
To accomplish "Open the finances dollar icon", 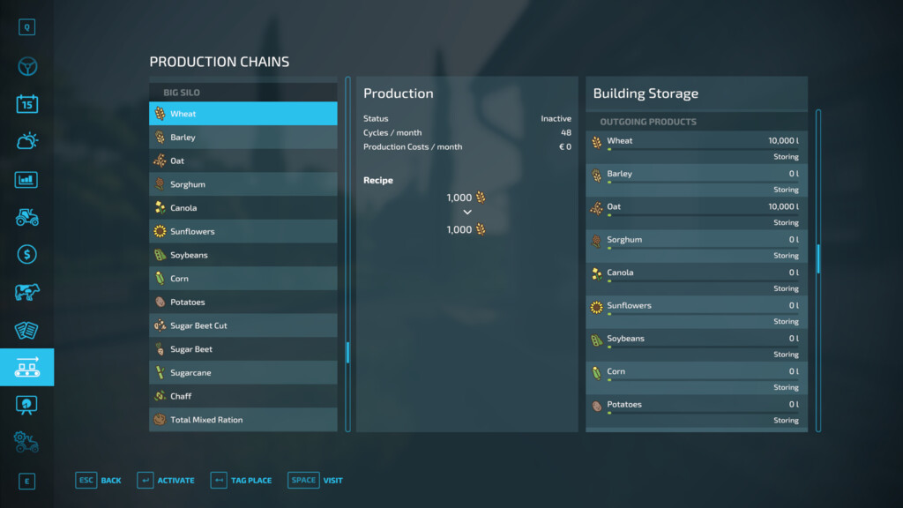I will coord(27,255).
